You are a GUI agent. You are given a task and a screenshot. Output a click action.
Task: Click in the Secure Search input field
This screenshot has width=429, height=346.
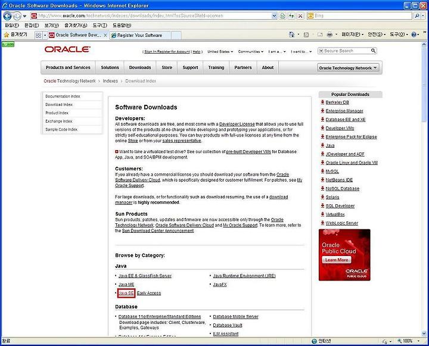tap(346, 51)
